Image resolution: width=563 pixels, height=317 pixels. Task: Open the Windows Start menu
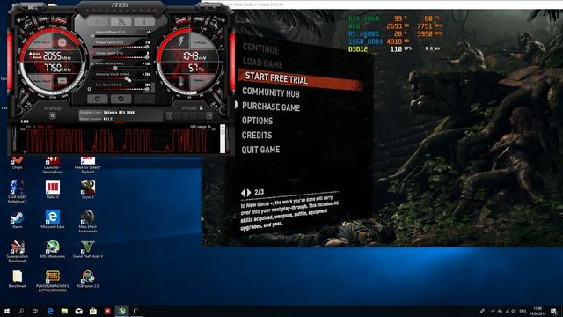[6, 311]
